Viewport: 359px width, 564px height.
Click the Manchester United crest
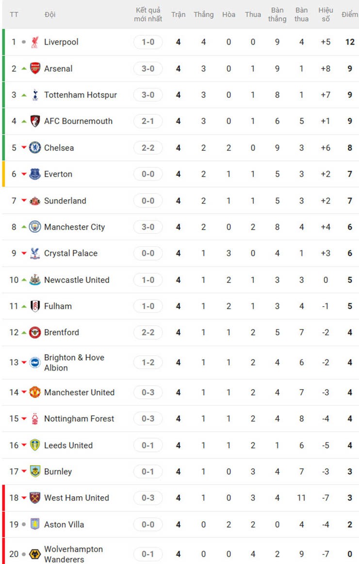[x=34, y=392]
